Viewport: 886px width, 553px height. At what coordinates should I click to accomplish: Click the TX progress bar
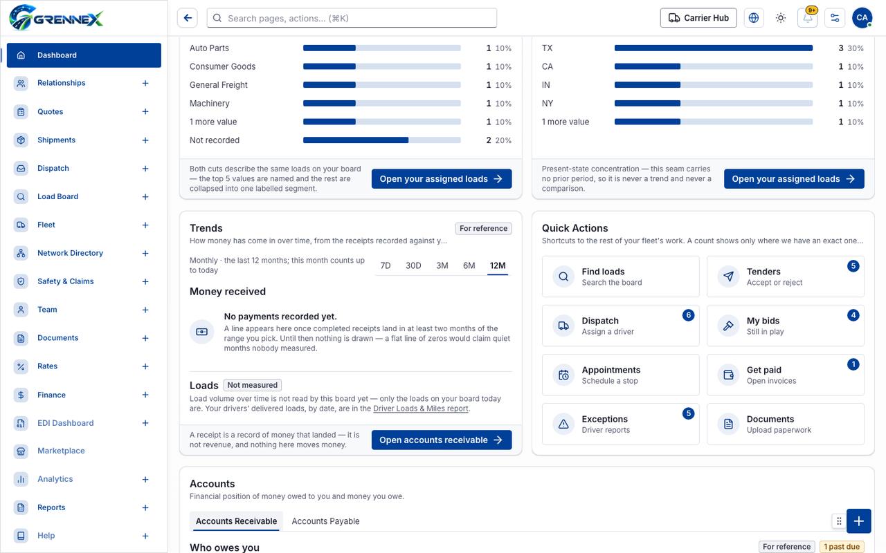pos(714,48)
